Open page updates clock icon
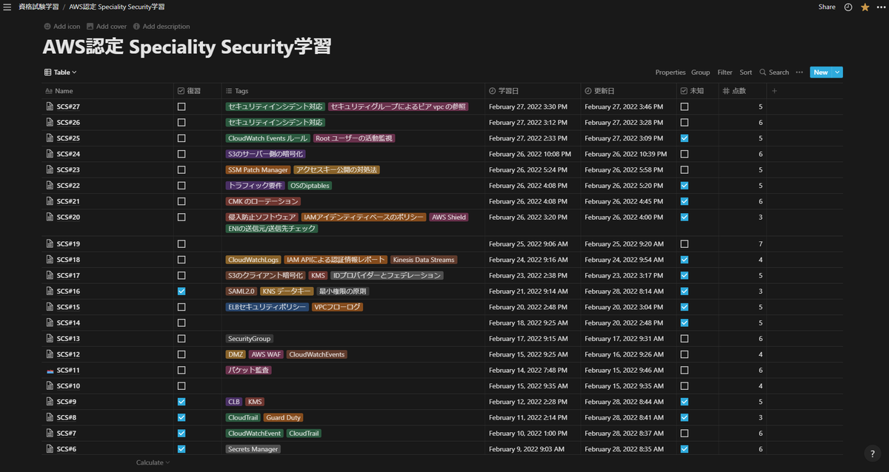The height and width of the screenshot is (472, 889). (848, 7)
